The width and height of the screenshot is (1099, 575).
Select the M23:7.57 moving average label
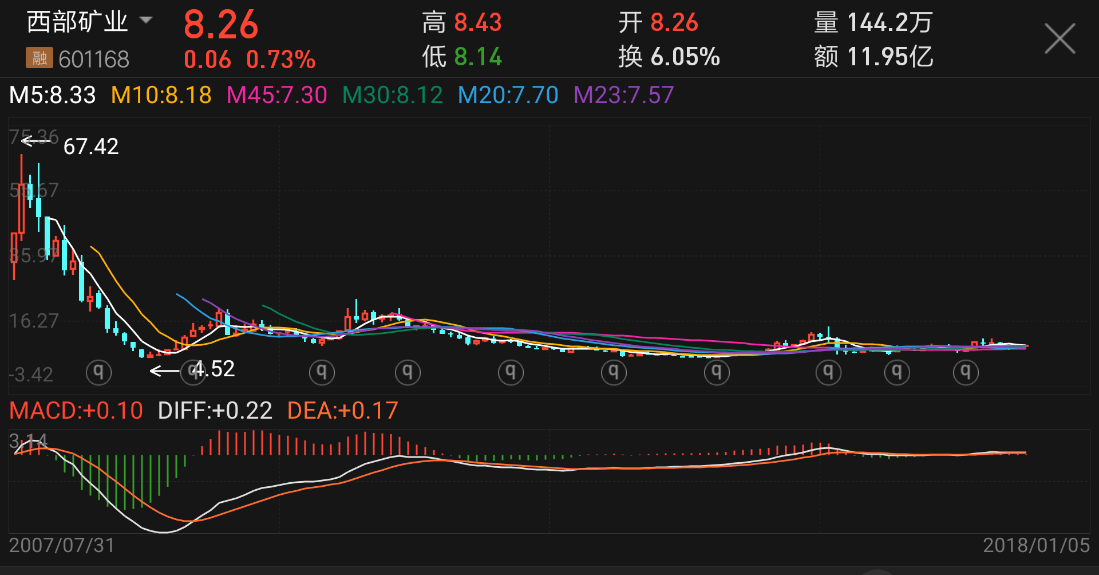[624, 95]
